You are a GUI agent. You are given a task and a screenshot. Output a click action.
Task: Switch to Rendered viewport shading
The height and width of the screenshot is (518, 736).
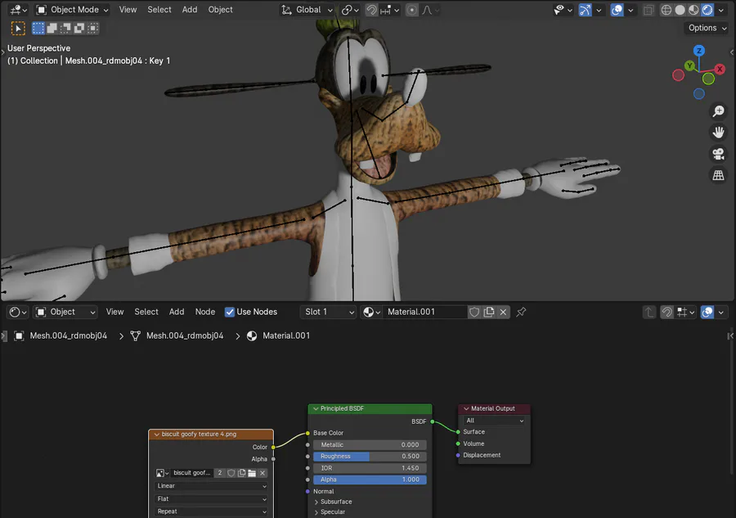pyautogui.click(x=707, y=9)
